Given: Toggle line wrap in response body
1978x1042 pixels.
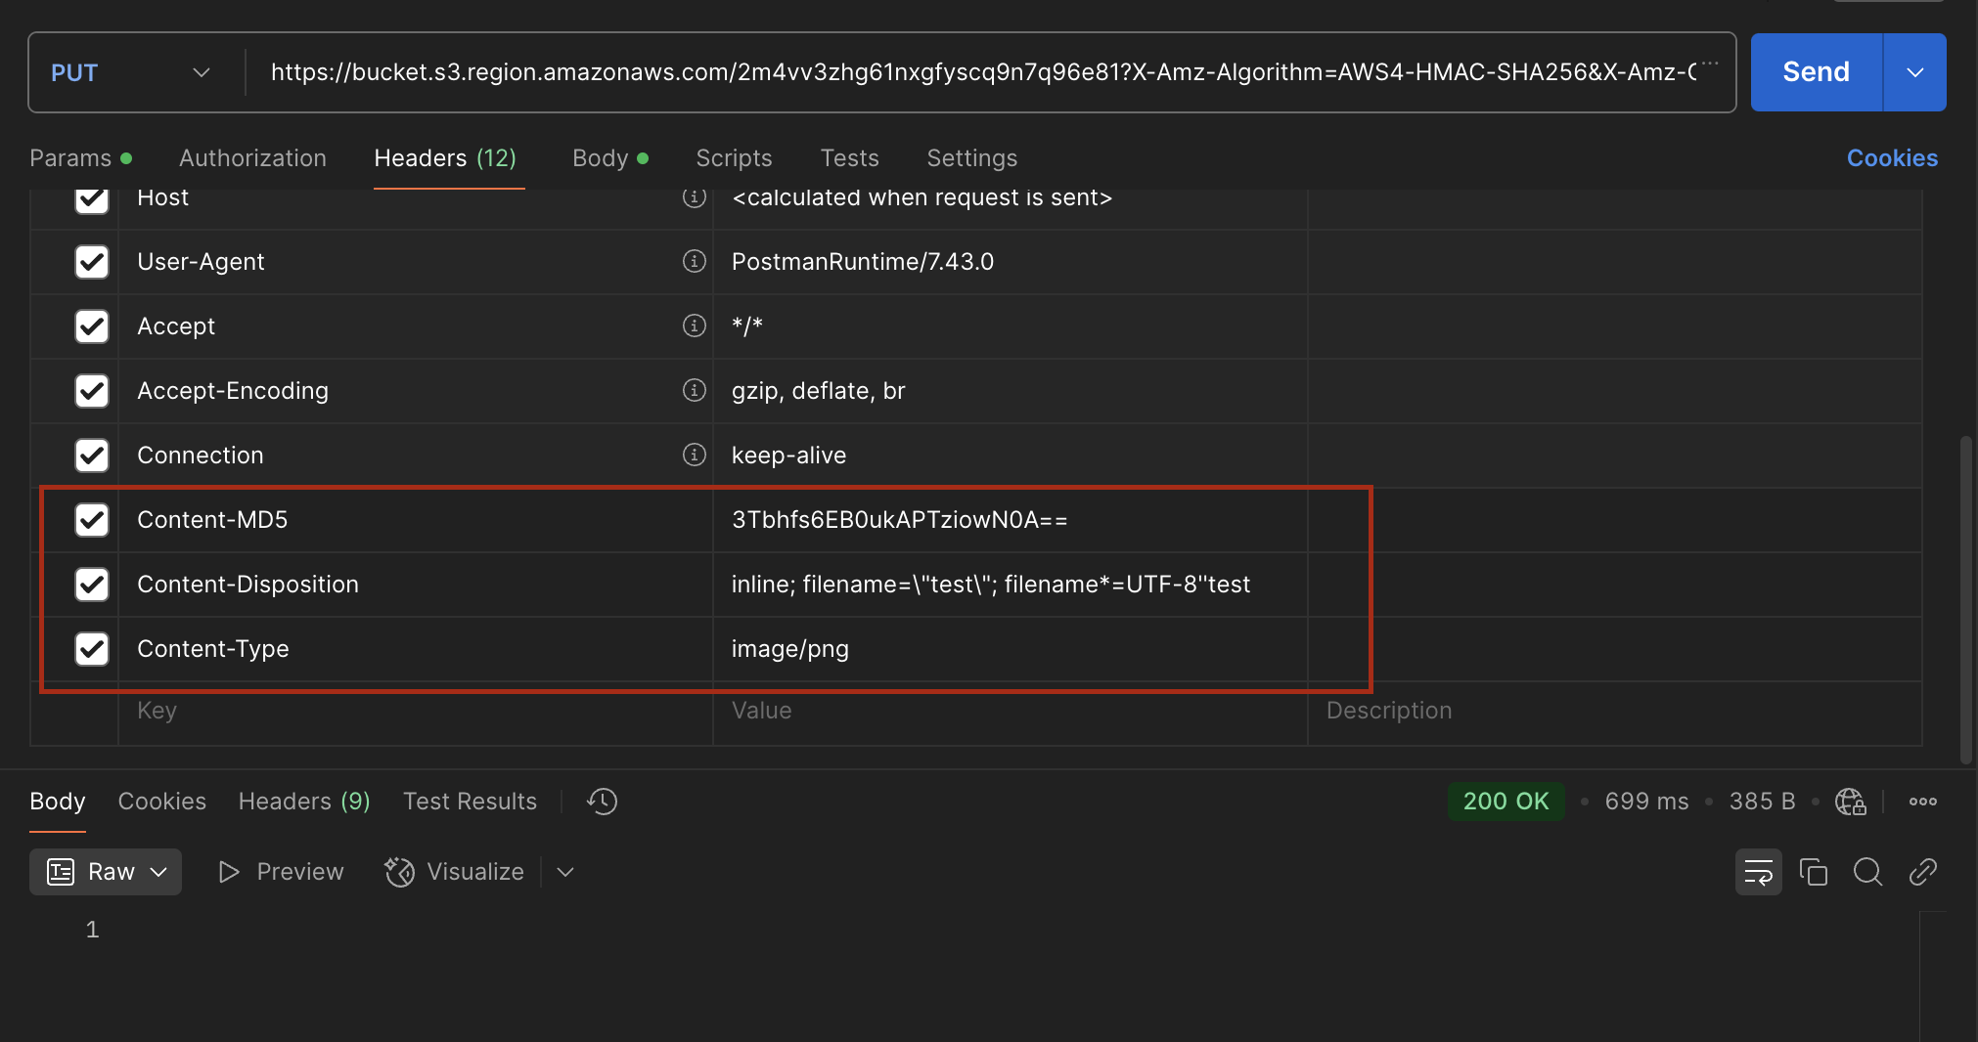Looking at the screenshot, I should click(x=1758, y=872).
